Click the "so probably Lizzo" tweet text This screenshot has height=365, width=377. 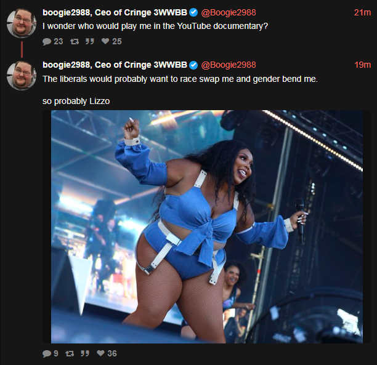click(76, 101)
